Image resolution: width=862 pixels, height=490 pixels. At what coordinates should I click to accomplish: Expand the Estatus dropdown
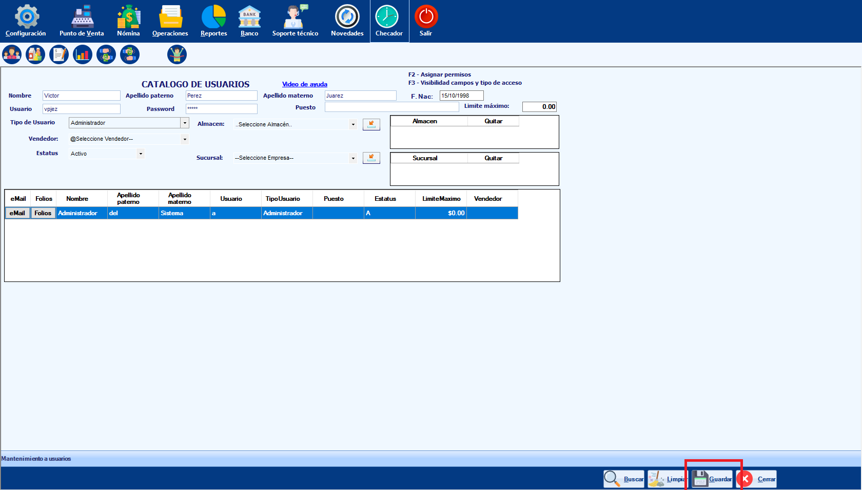click(141, 154)
